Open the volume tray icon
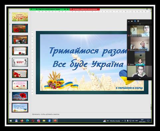This screenshot has width=160, height=131. pyautogui.click(x=133, y=121)
